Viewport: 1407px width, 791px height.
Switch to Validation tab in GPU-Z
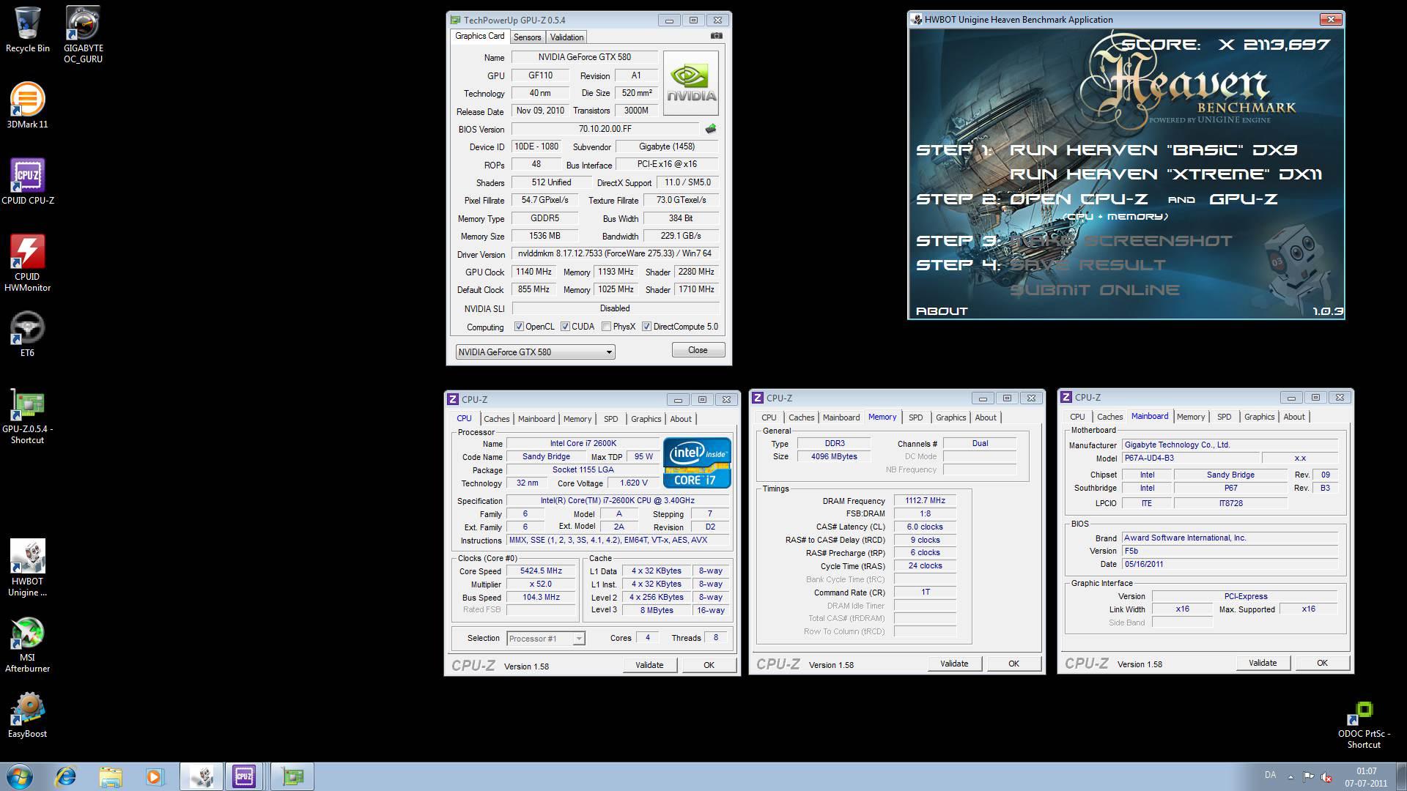566,37
